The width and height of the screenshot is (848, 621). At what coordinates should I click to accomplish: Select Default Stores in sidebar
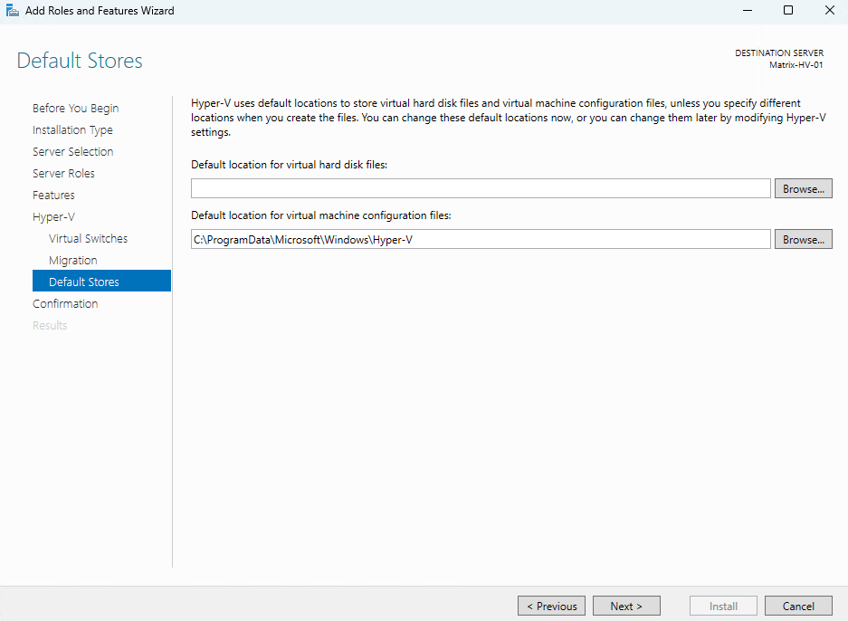coord(101,281)
